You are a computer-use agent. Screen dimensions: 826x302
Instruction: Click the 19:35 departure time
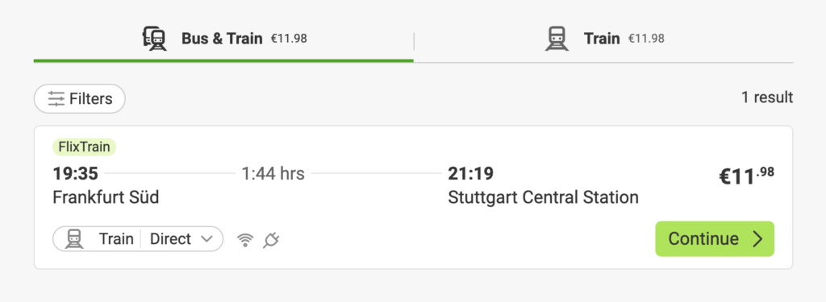(x=75, y=173)
